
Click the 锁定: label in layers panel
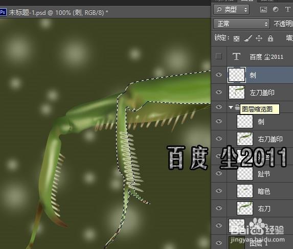coord(222,38)
